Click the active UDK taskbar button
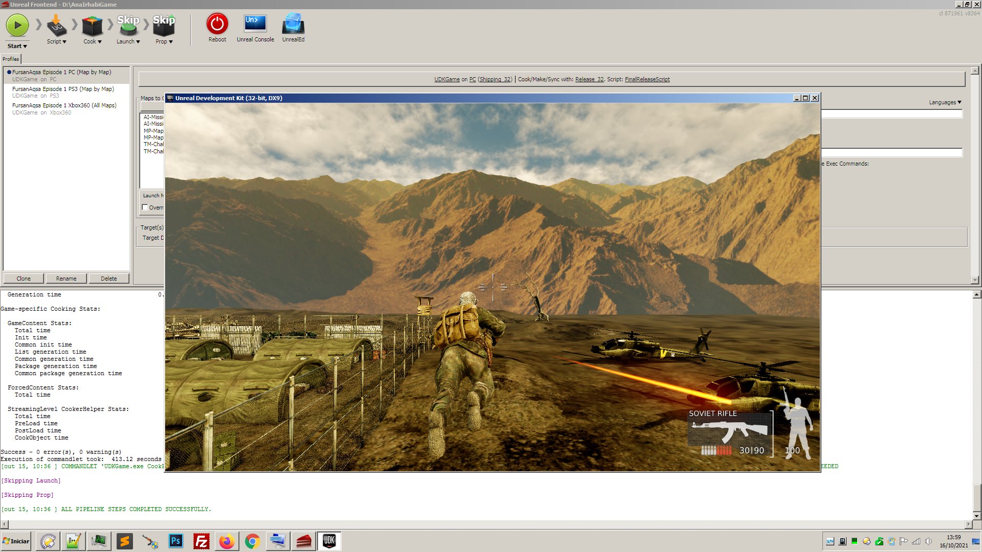The width and height of the screenshot is (982, 552). click(329, 541)
